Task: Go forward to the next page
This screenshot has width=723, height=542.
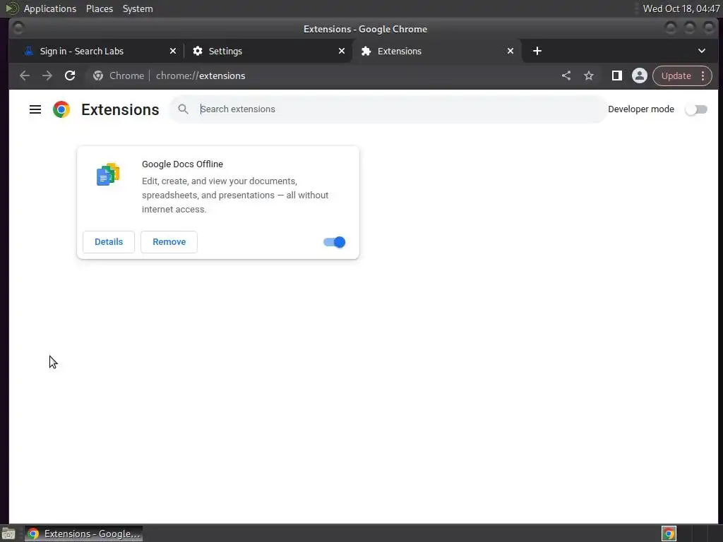Action: point(47,76)
